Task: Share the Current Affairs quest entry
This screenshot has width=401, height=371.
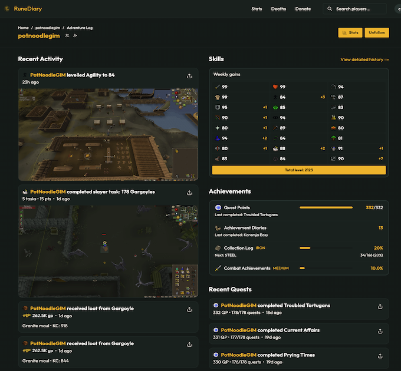Action: point(380,331)
